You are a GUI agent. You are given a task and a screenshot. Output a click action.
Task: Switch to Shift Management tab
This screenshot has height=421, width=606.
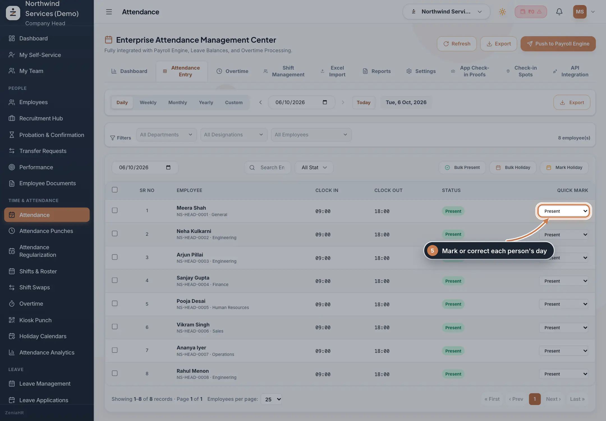pyautogui.click(x=284, y=71)
